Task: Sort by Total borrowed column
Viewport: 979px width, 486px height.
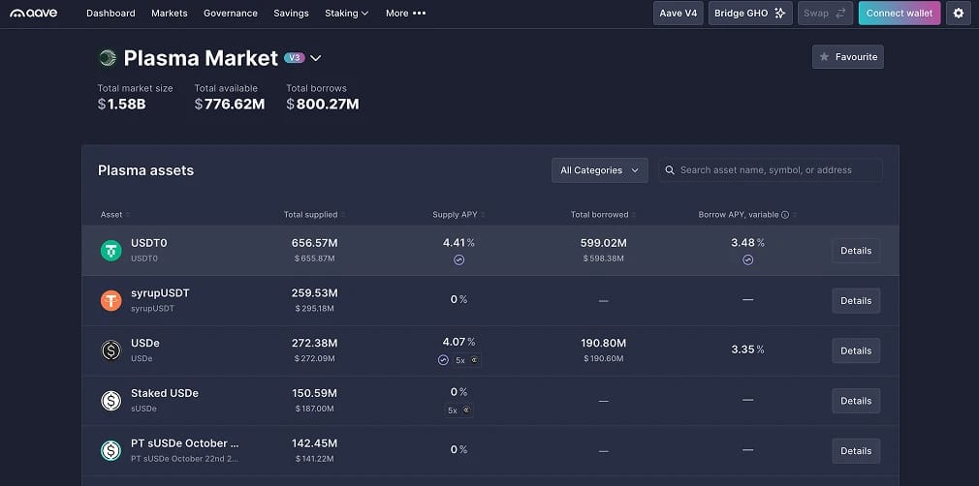Action: pyautogui.click(x=603, y=215)
